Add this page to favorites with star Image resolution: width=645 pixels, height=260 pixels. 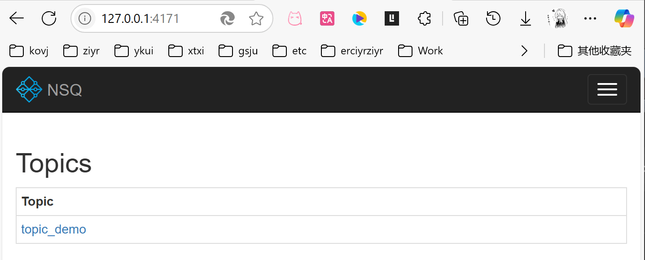point(256,18)
